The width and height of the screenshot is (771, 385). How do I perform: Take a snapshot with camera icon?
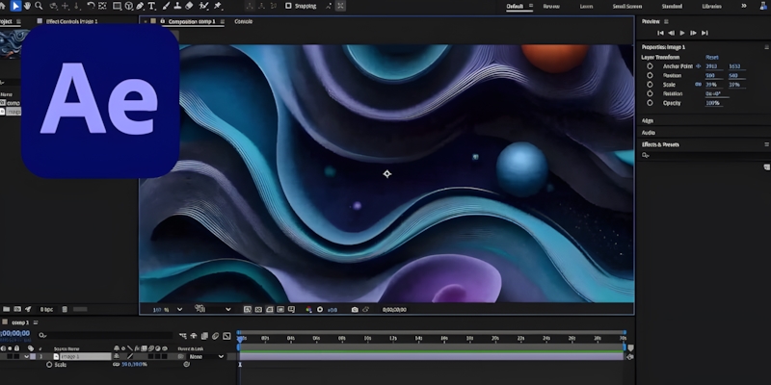pyautogui.click(x=355, y=309)
